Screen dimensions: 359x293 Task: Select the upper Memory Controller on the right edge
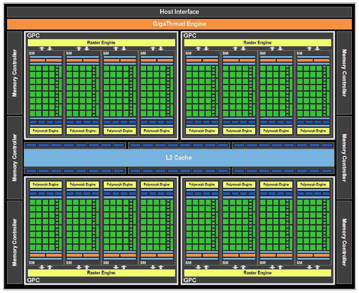click(x=344, y=73)
